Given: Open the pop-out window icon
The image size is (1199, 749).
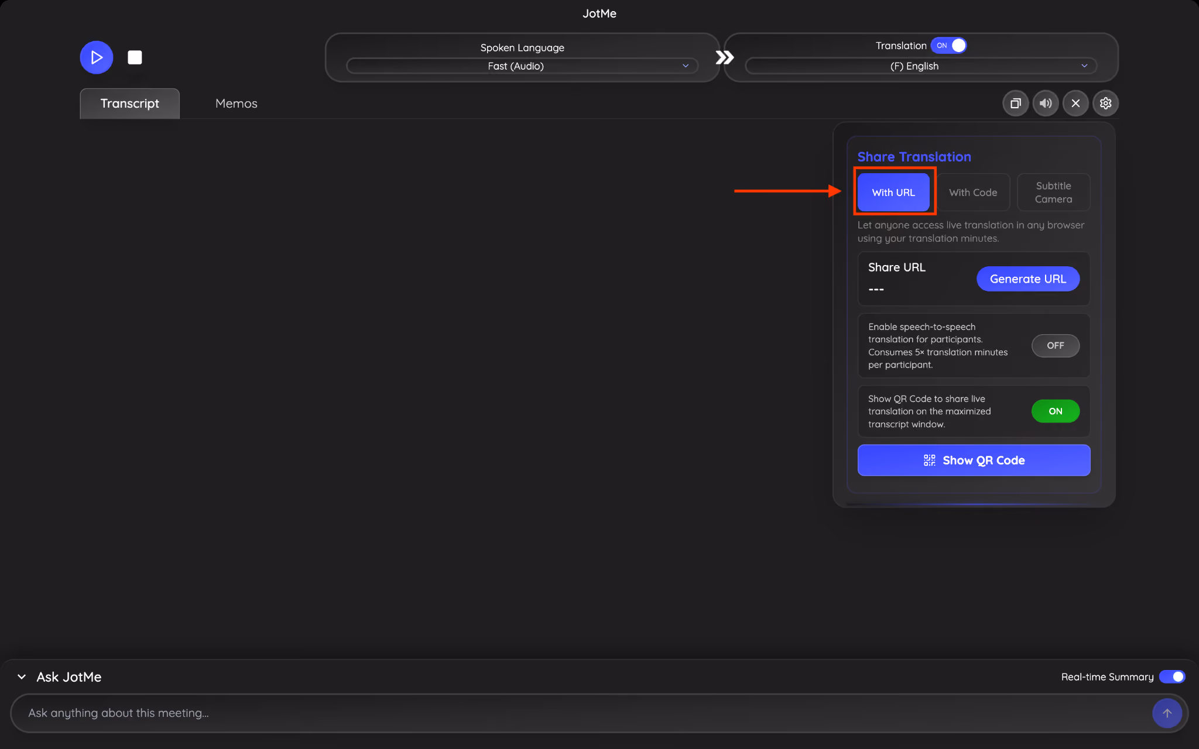Looking at the screenshot, I should pos(1016,104).
